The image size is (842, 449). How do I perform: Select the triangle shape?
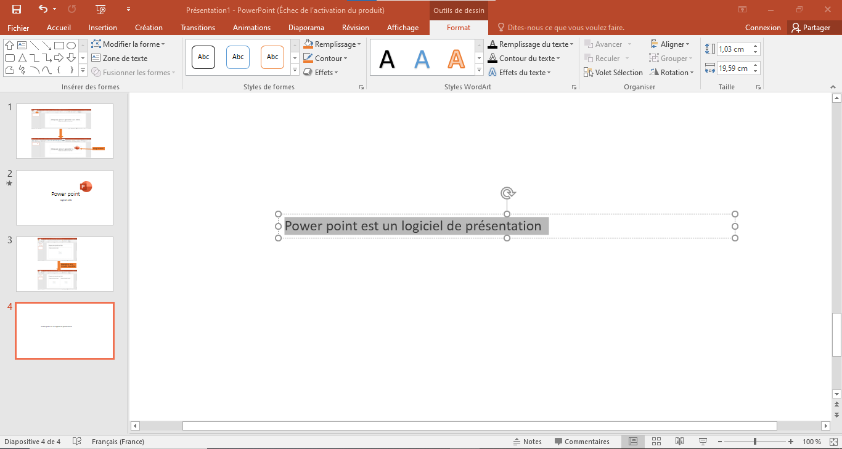tap(22, 58)
